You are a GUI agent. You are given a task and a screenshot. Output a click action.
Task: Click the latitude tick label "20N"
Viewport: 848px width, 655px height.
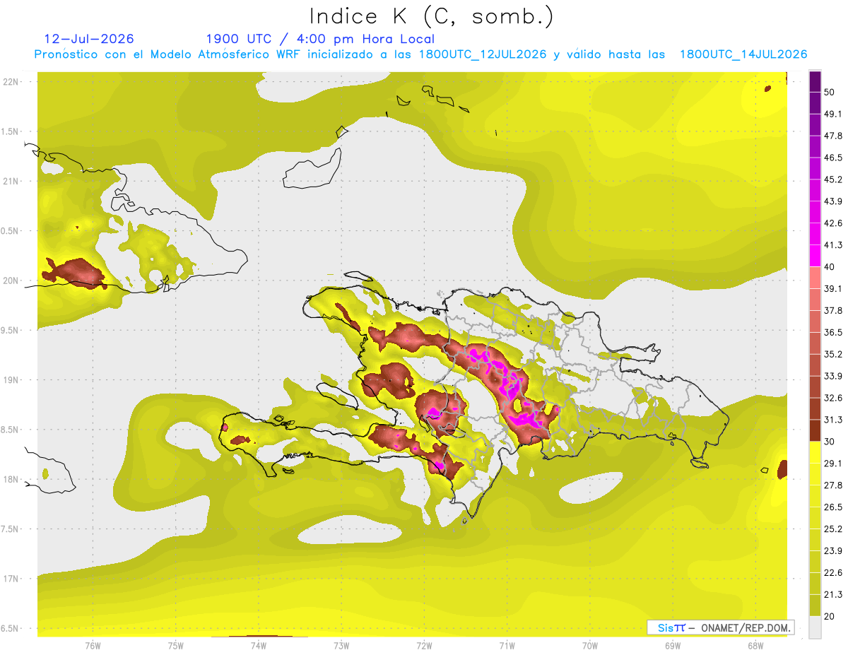click(11, 281)
